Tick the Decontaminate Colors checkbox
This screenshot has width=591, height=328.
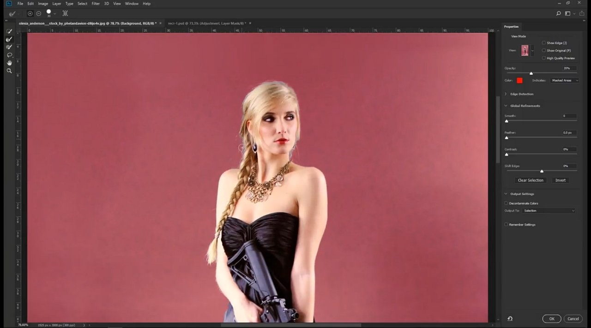click(506, 203)
